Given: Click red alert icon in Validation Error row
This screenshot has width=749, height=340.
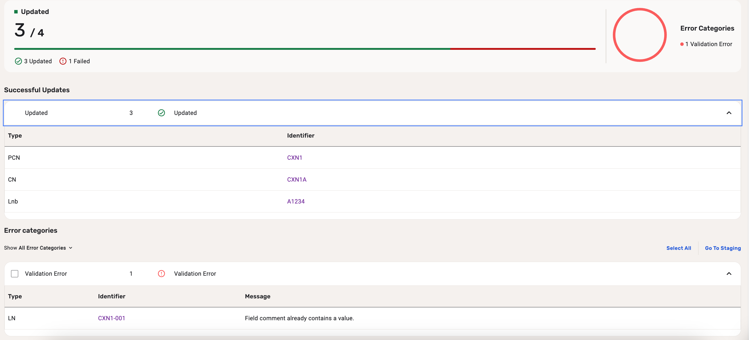Looking at the screenshot, I should [x=161, y=274].
